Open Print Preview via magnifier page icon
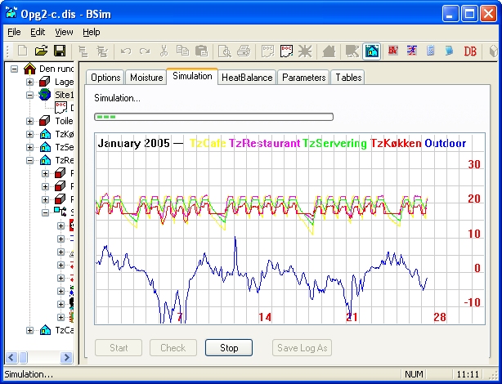502x384 pixels. 224,51
